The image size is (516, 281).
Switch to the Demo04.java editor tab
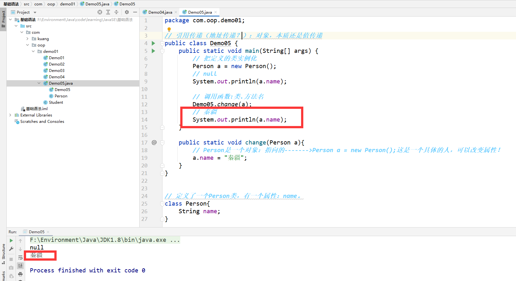coord(160,12)
